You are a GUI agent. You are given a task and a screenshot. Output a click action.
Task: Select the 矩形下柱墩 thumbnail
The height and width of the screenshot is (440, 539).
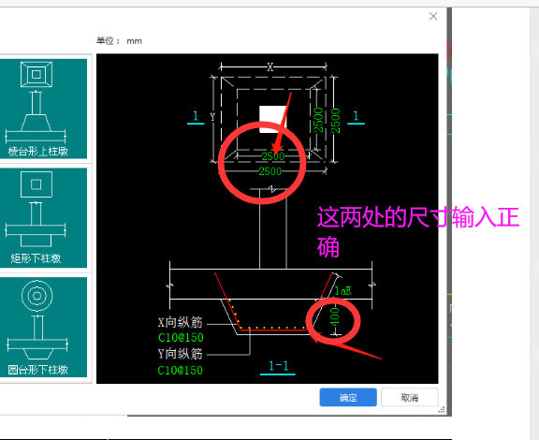[x=43, y=218]
